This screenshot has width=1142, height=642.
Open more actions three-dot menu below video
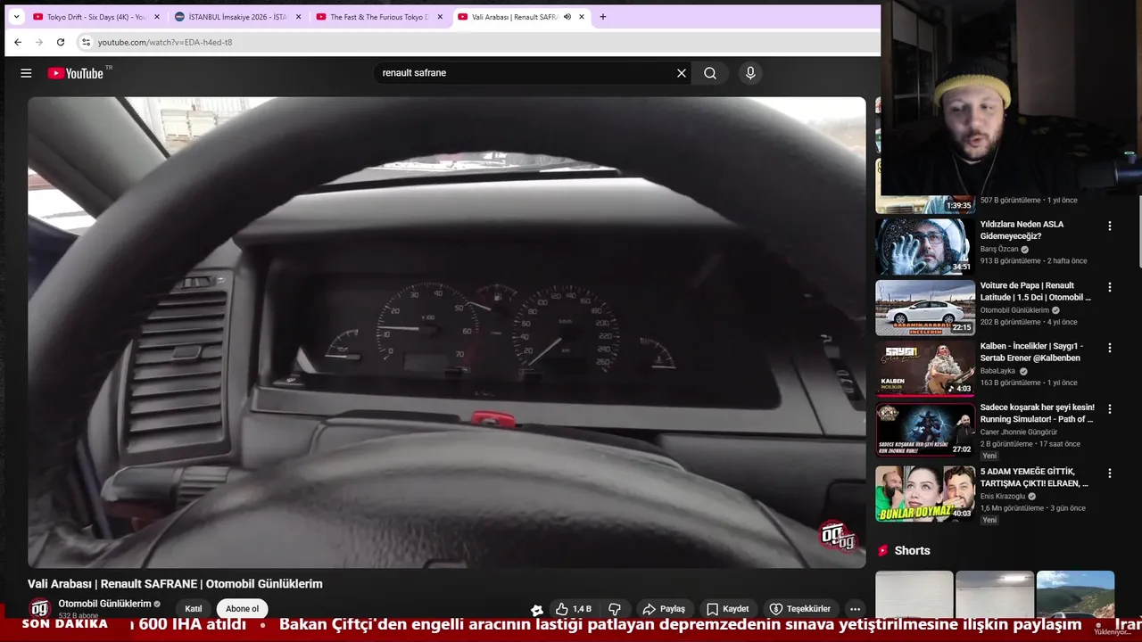pos(855,609)
